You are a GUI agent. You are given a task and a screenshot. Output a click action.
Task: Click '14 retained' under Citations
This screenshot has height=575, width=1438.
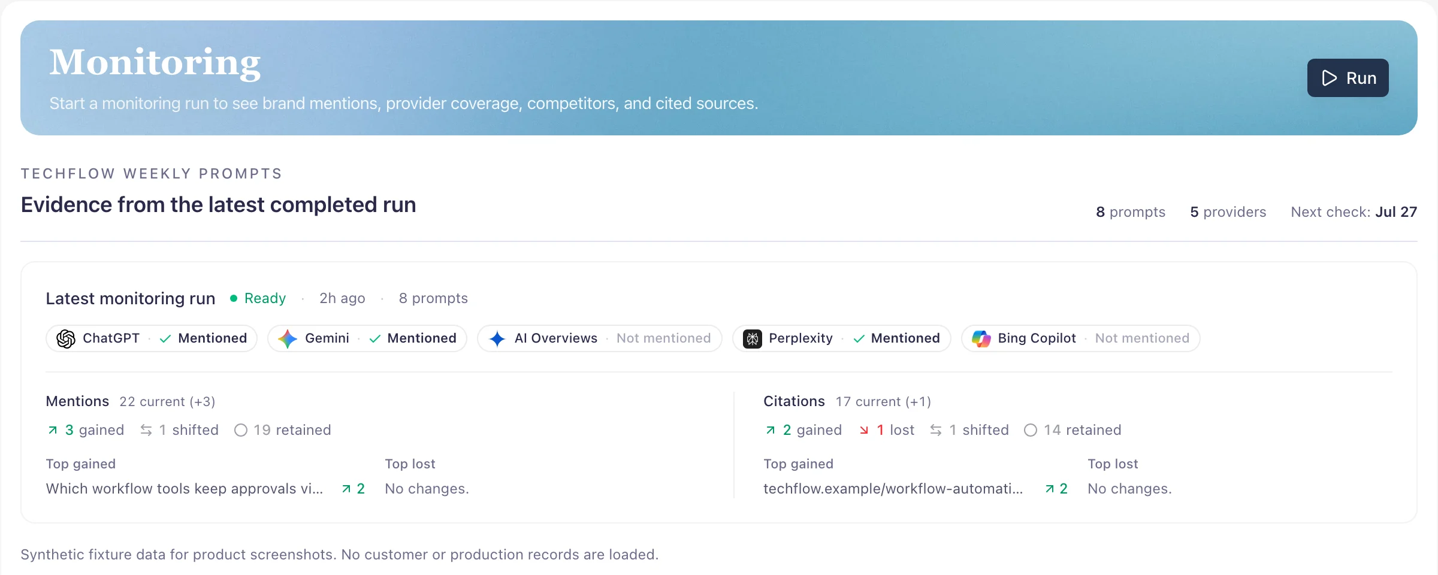pyautogui.click(x=1083, y=430)
